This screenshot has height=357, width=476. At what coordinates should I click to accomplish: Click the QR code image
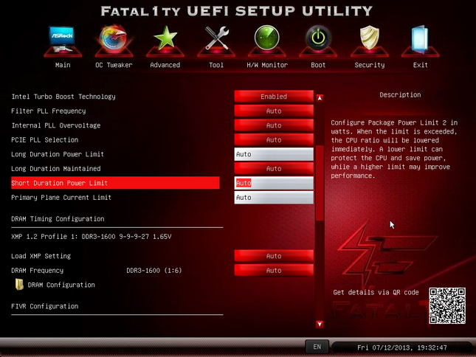click(447, 306)
